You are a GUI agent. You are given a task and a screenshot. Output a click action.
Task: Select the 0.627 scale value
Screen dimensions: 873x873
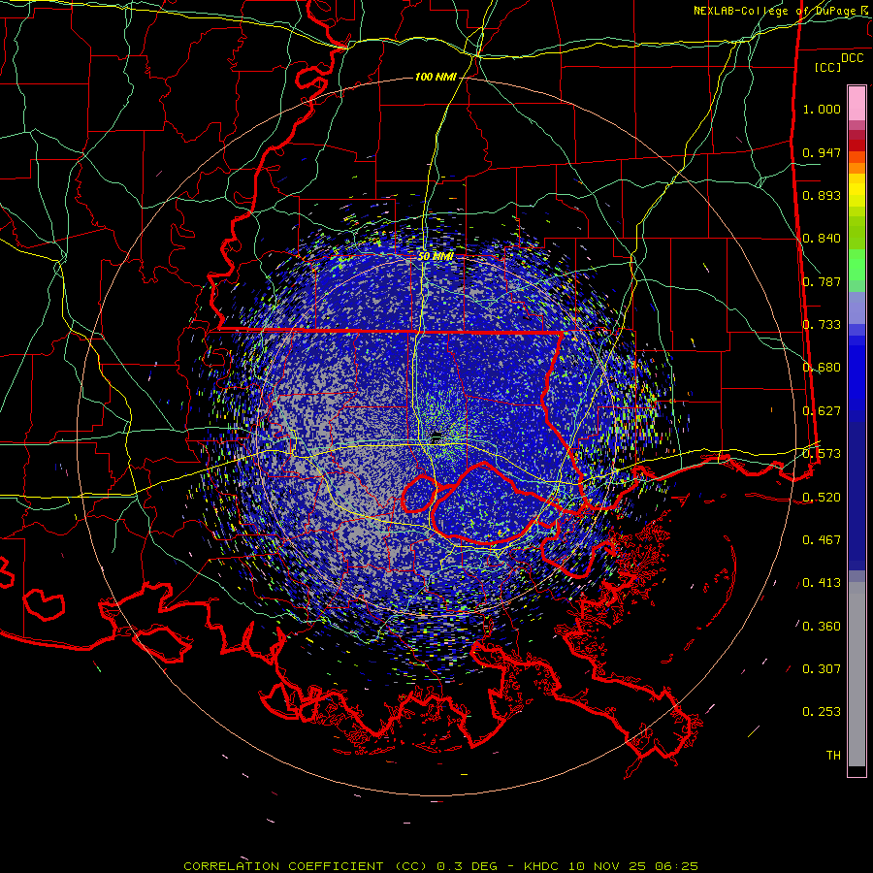coord(822,411)
